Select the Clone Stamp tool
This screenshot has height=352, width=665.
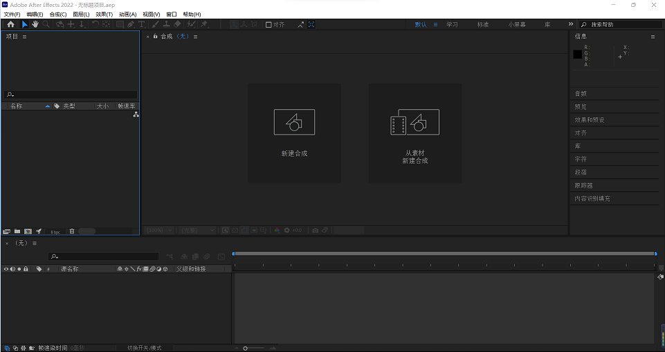coord(167,25)
